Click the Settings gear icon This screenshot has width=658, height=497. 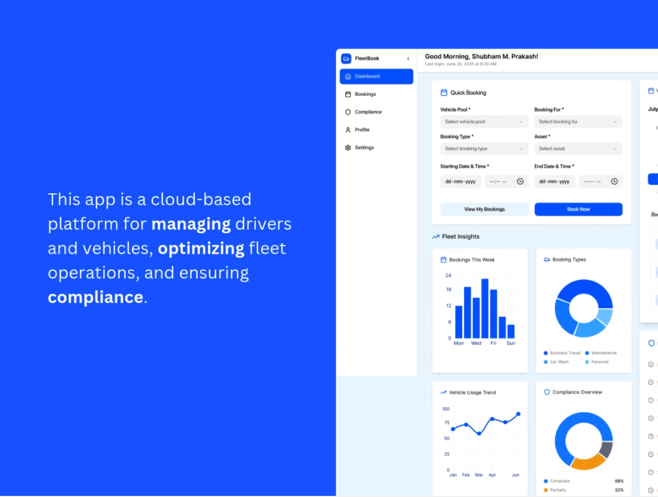(x=348, y=147)
